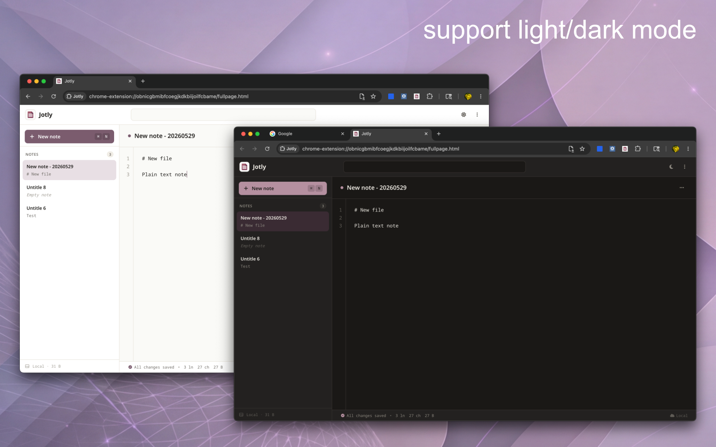Viewport: 716px width, 447px height.
Task: Open Extensions puzzle icon in back window
Action: pyautogui.click(x=430, y=96)
